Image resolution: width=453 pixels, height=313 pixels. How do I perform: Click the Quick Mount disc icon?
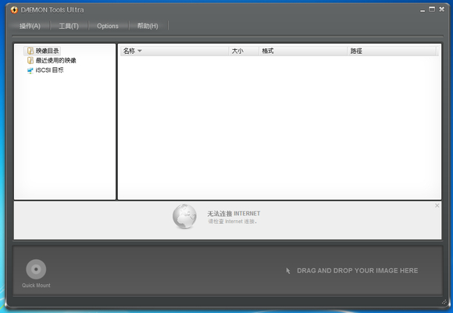pyautogui.click(x=36, y=269)
